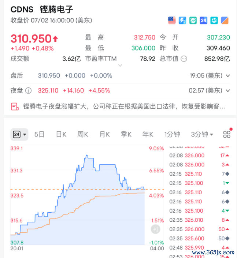Expand more quote details chevron below 市盈率TTM
Screen dimensions: 237x258
(120, 66)
